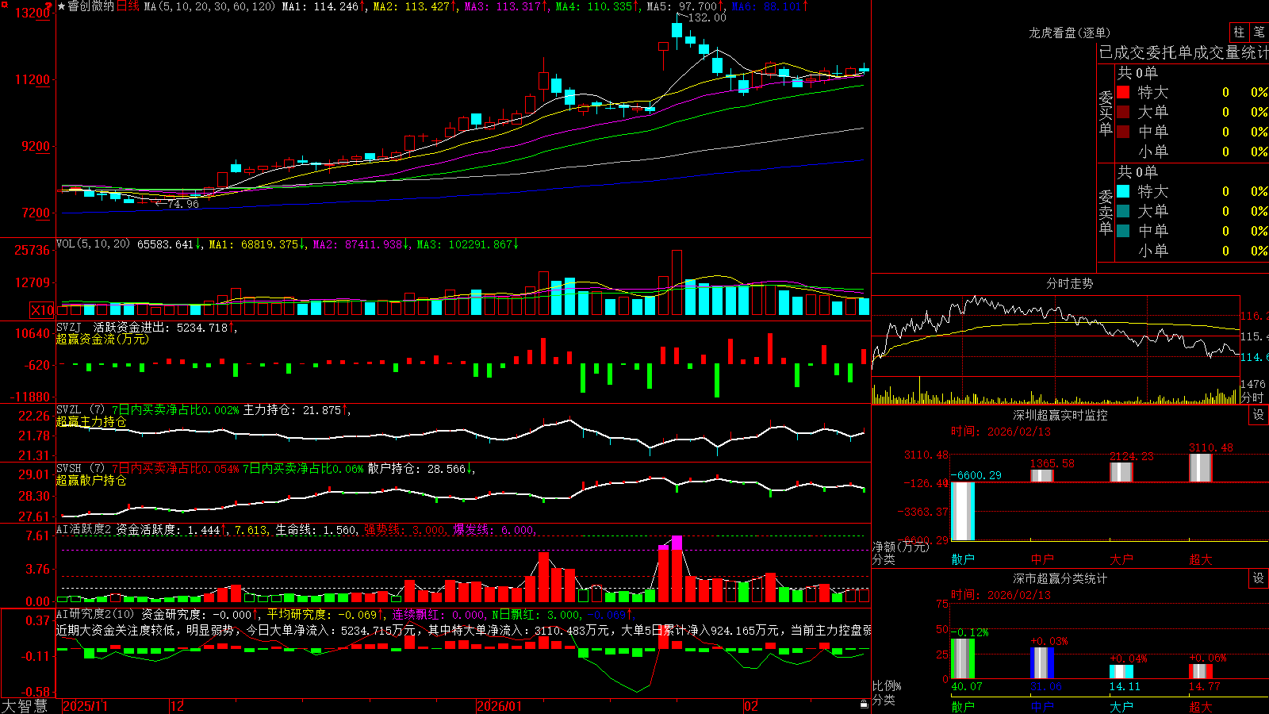Screen dimensions: 1269x714
Task: Click the 74.96 low price annotation
Action: pyautogui.click(x=183, y=204)
